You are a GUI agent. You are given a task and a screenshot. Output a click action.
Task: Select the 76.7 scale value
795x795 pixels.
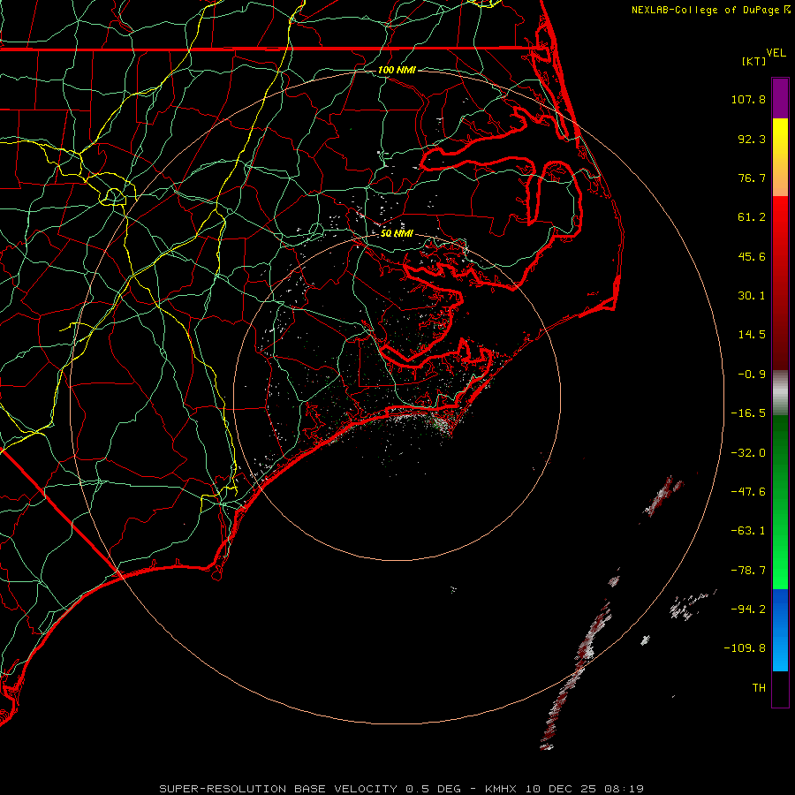coord(752,178)
